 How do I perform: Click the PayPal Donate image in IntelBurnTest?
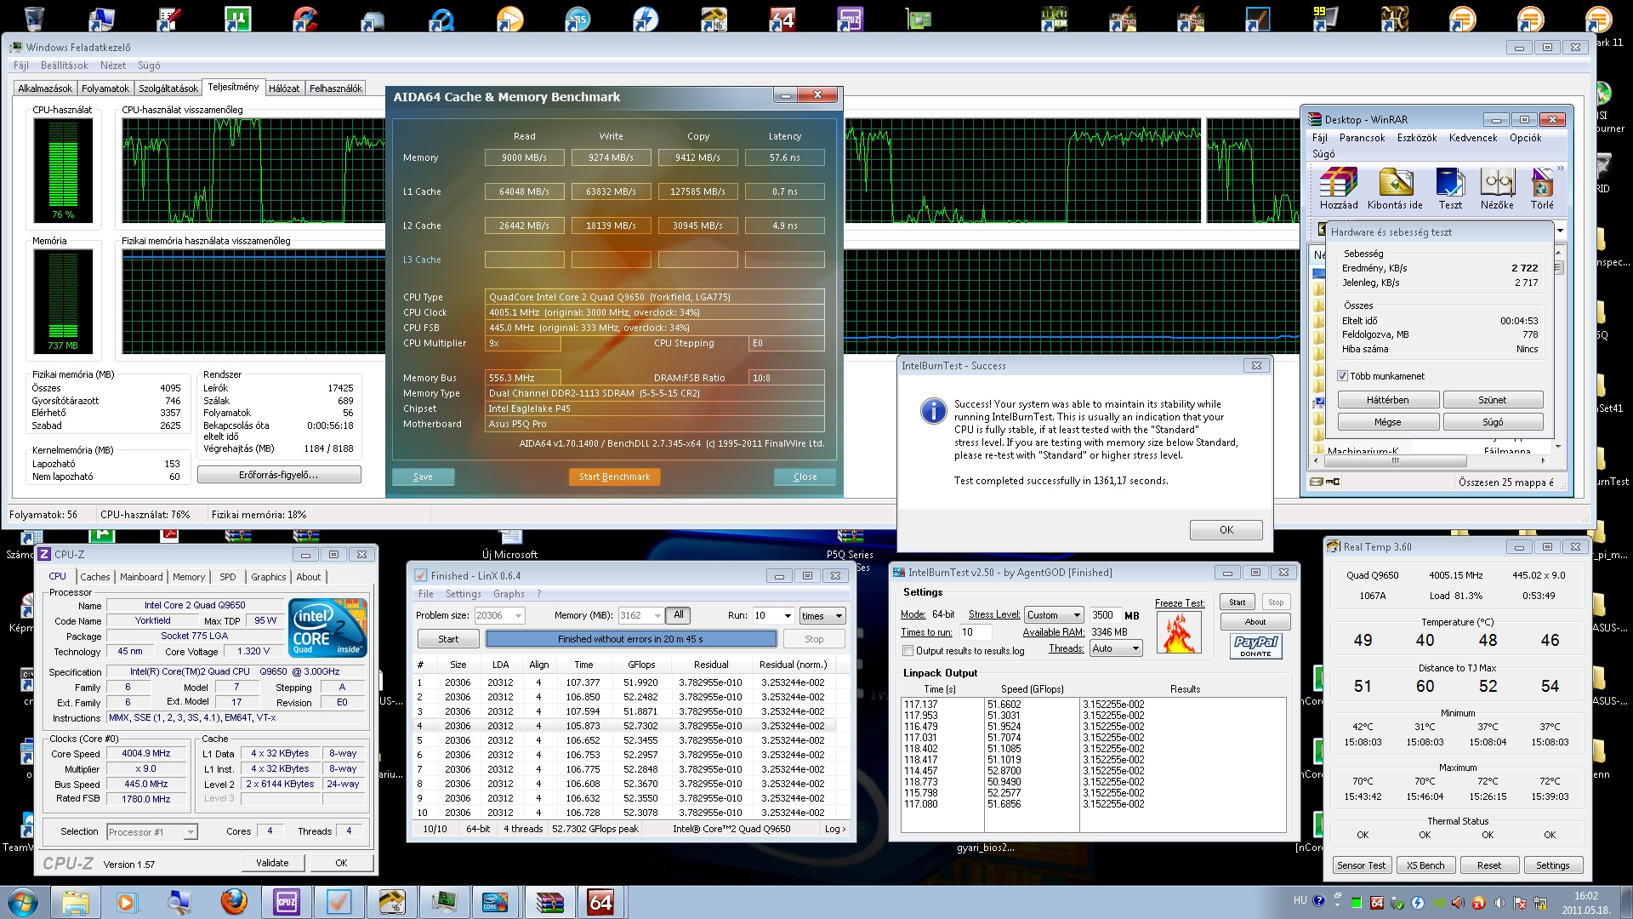click(1255, 646)
